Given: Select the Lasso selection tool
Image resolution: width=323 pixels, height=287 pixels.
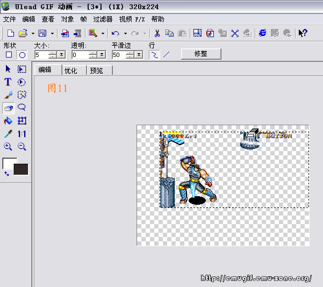Looking at the screenshot, I should point(21,107).
